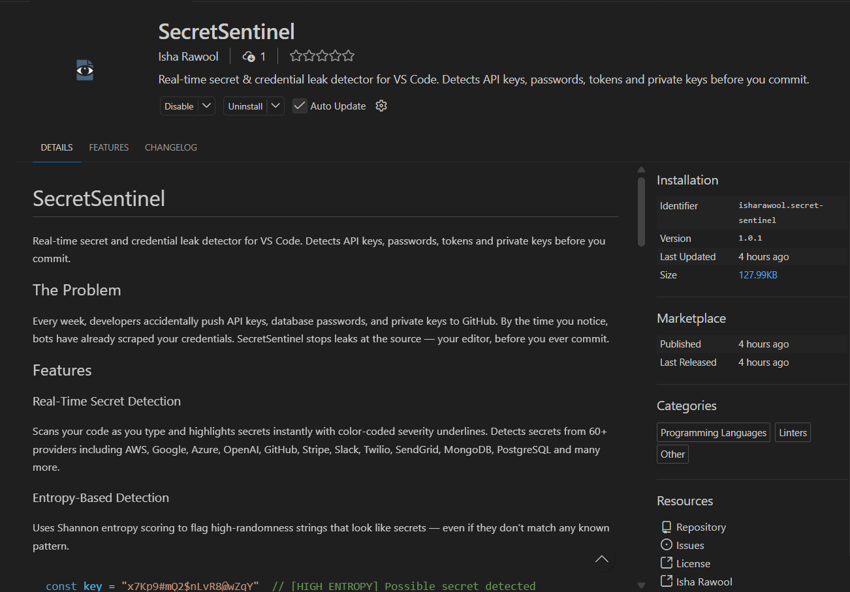Click the SecretSentinel readme main heading

(x=99, y=199)
